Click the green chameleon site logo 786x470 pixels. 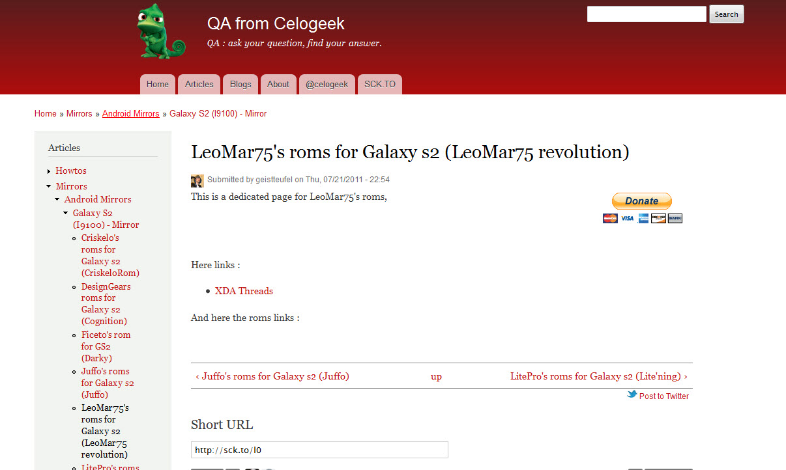point(161,32)
